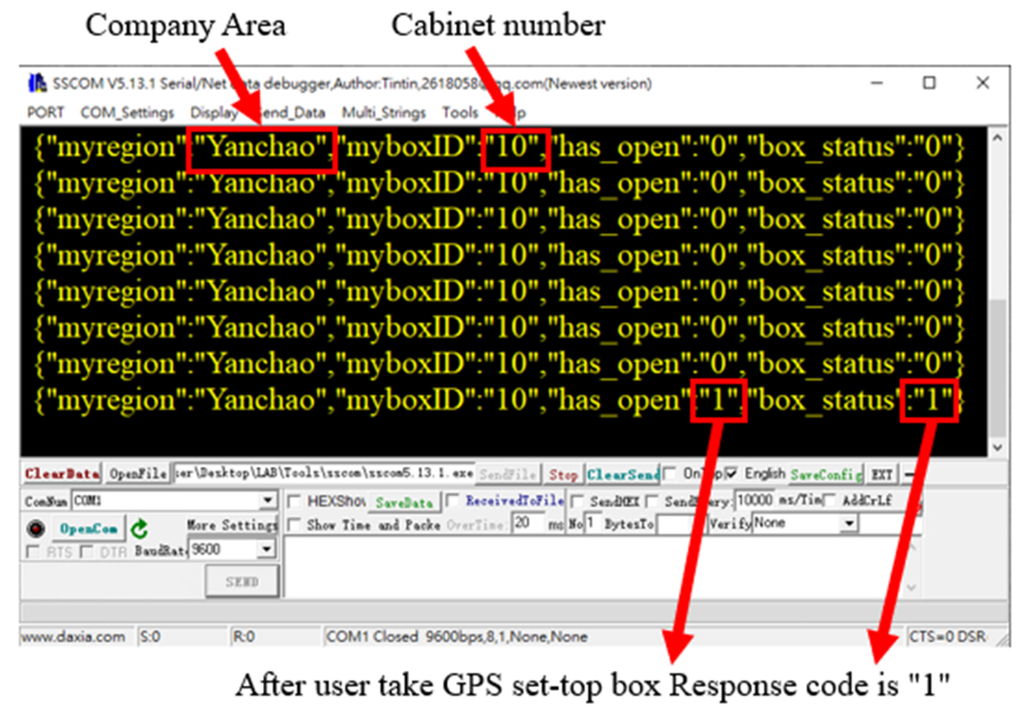Click the SSCOM application title bar icon
The width and height of the screenshot is (1024, 711).
[x=37, y=83]
